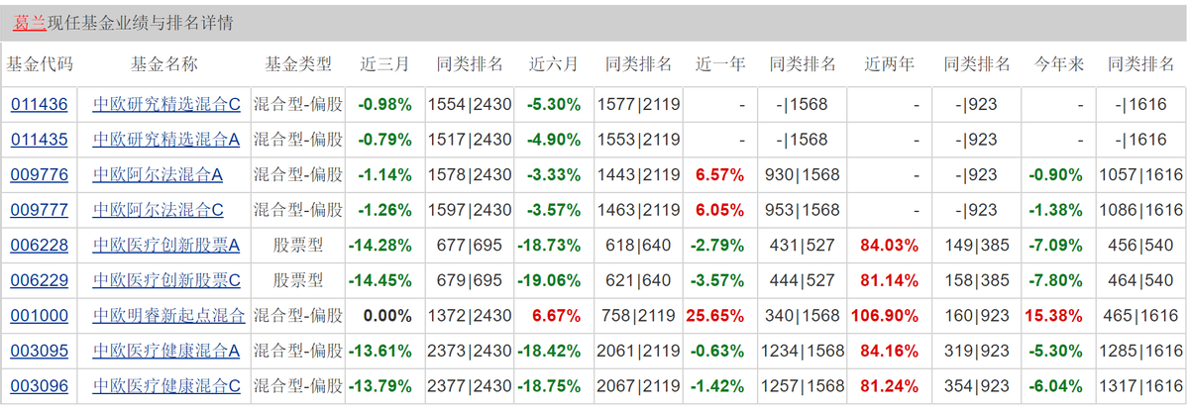Screen dimensions: 1189x410
Task: Select the -13.79% three-month return cell
Action: coord(384,386)
